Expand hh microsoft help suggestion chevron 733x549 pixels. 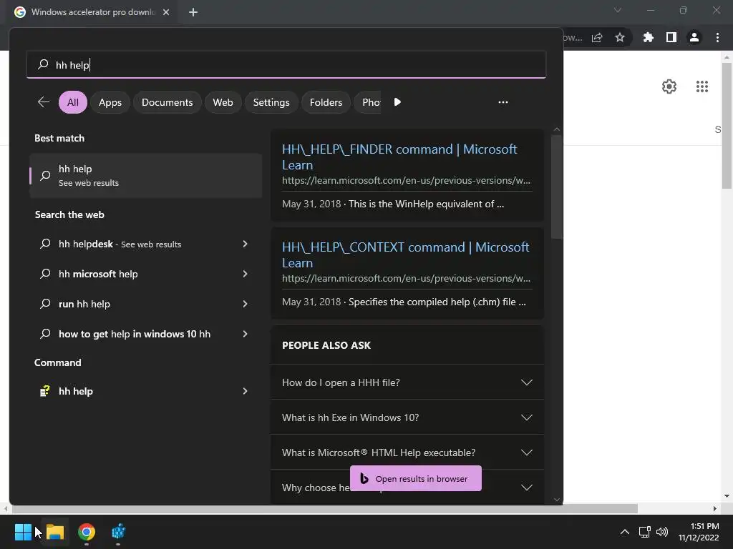tap(245, 274)
